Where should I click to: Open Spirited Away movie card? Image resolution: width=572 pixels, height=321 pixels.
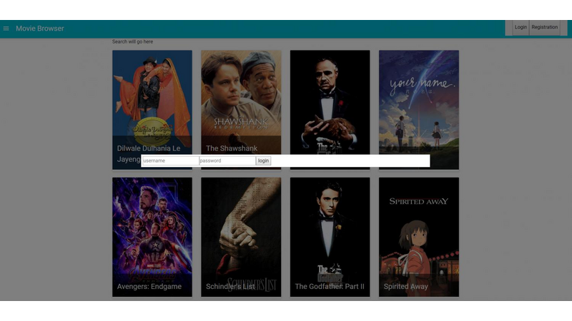pyautogui.click(x=419, y=237)
